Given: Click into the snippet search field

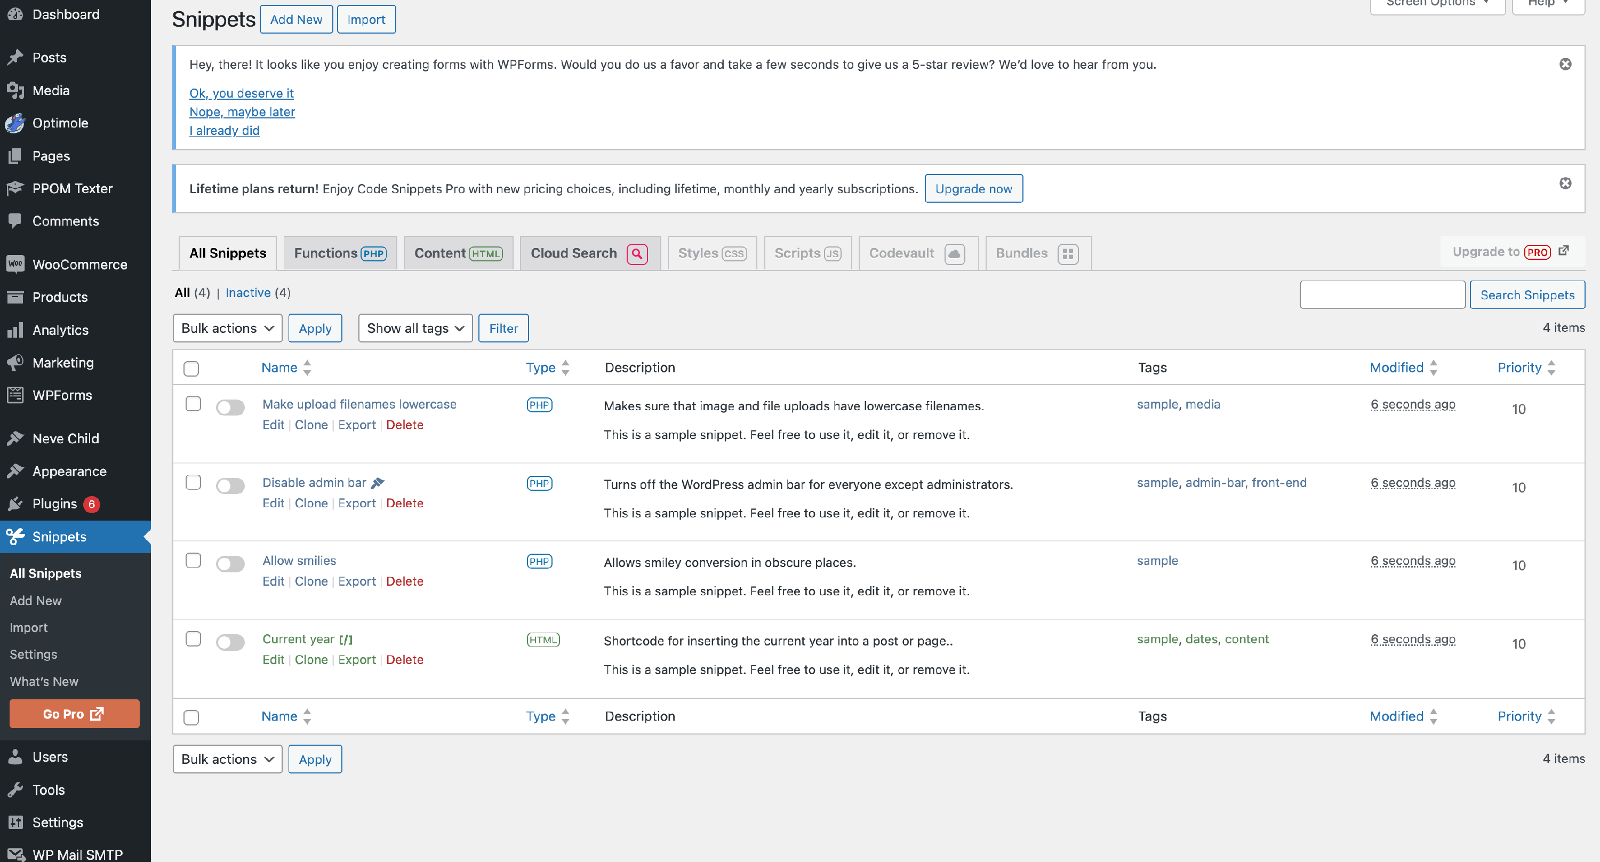Looking at the screenshot, I should pos(1381,294).
